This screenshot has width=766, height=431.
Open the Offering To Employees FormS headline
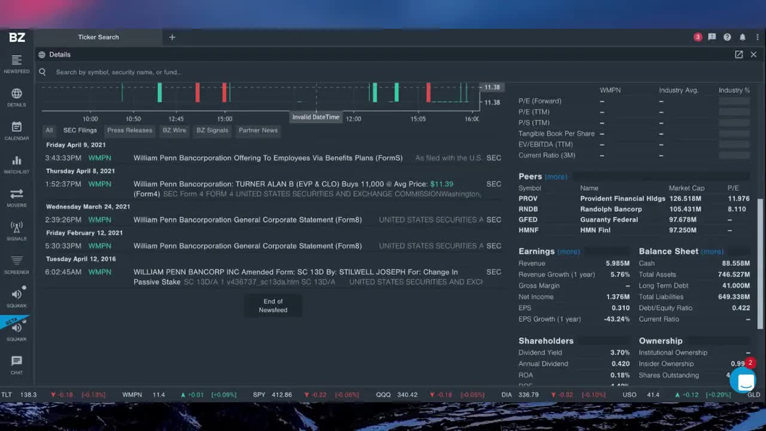coord(268,158)
